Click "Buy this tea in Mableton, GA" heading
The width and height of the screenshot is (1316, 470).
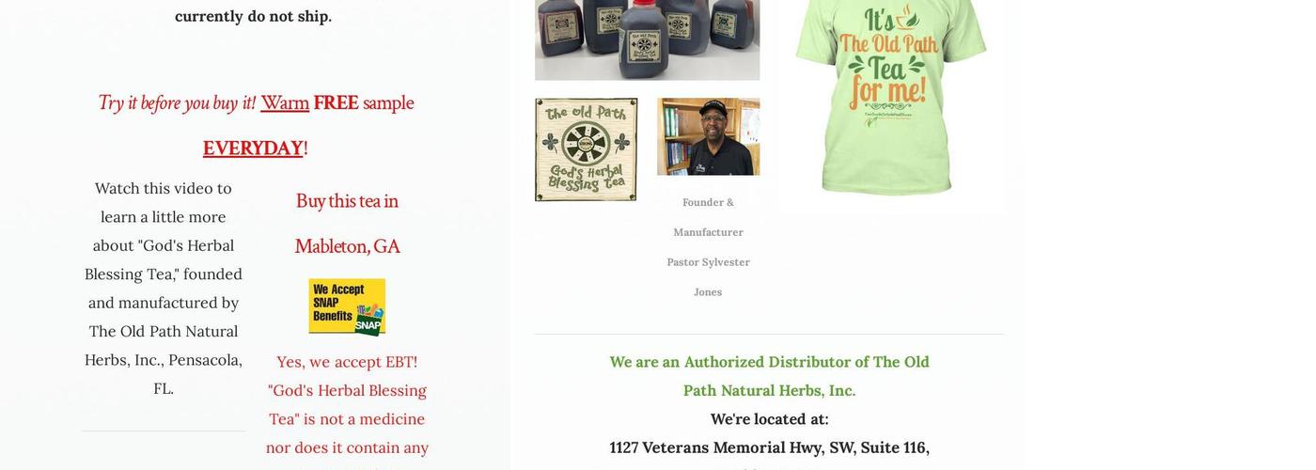(x=347, y=224)
